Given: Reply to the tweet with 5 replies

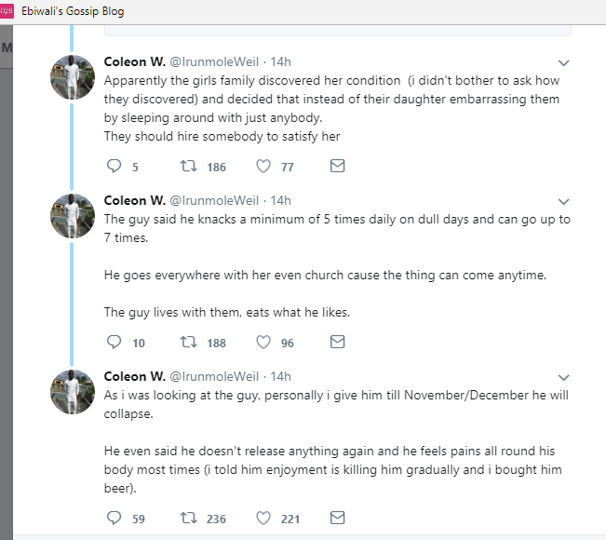Looking at the screenshot, I should tap(114, 167).
